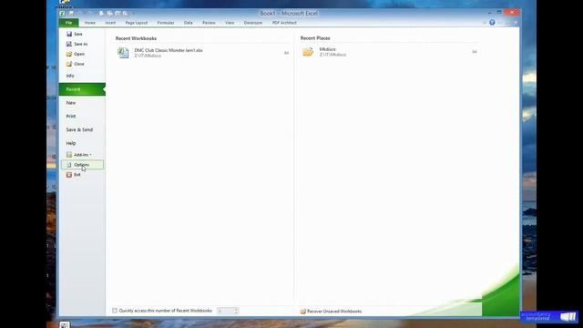The width and height of the screenshot is (583, 328).
Task: Open the Help backstage page
Action: 71,143
